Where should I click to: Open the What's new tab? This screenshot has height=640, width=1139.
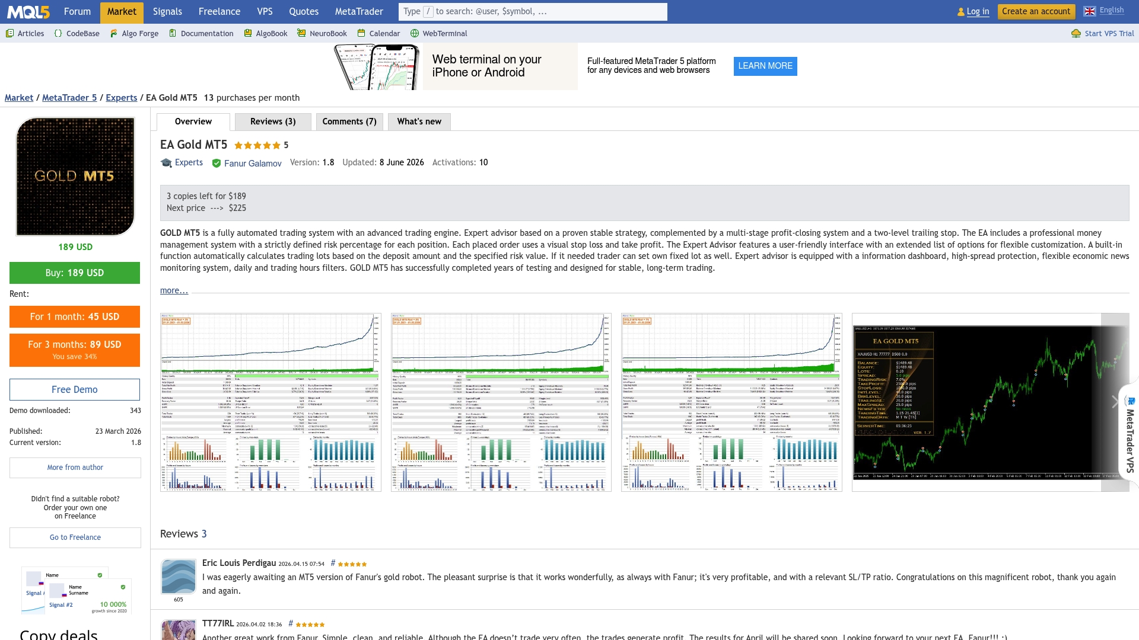[419, 121]
